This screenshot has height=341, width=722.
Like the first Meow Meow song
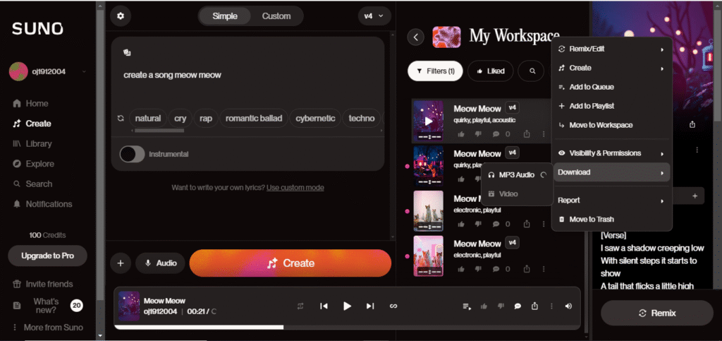[461, 134]
